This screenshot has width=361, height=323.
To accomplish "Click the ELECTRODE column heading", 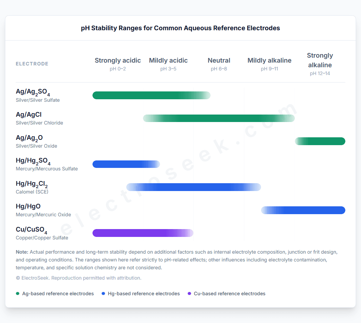I will (x=32, y=64).
